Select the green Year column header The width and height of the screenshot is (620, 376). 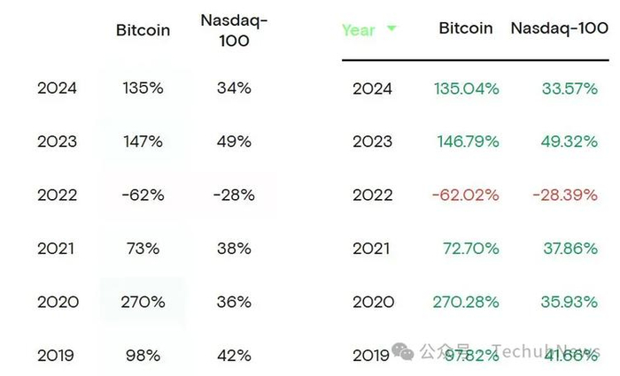359,30
